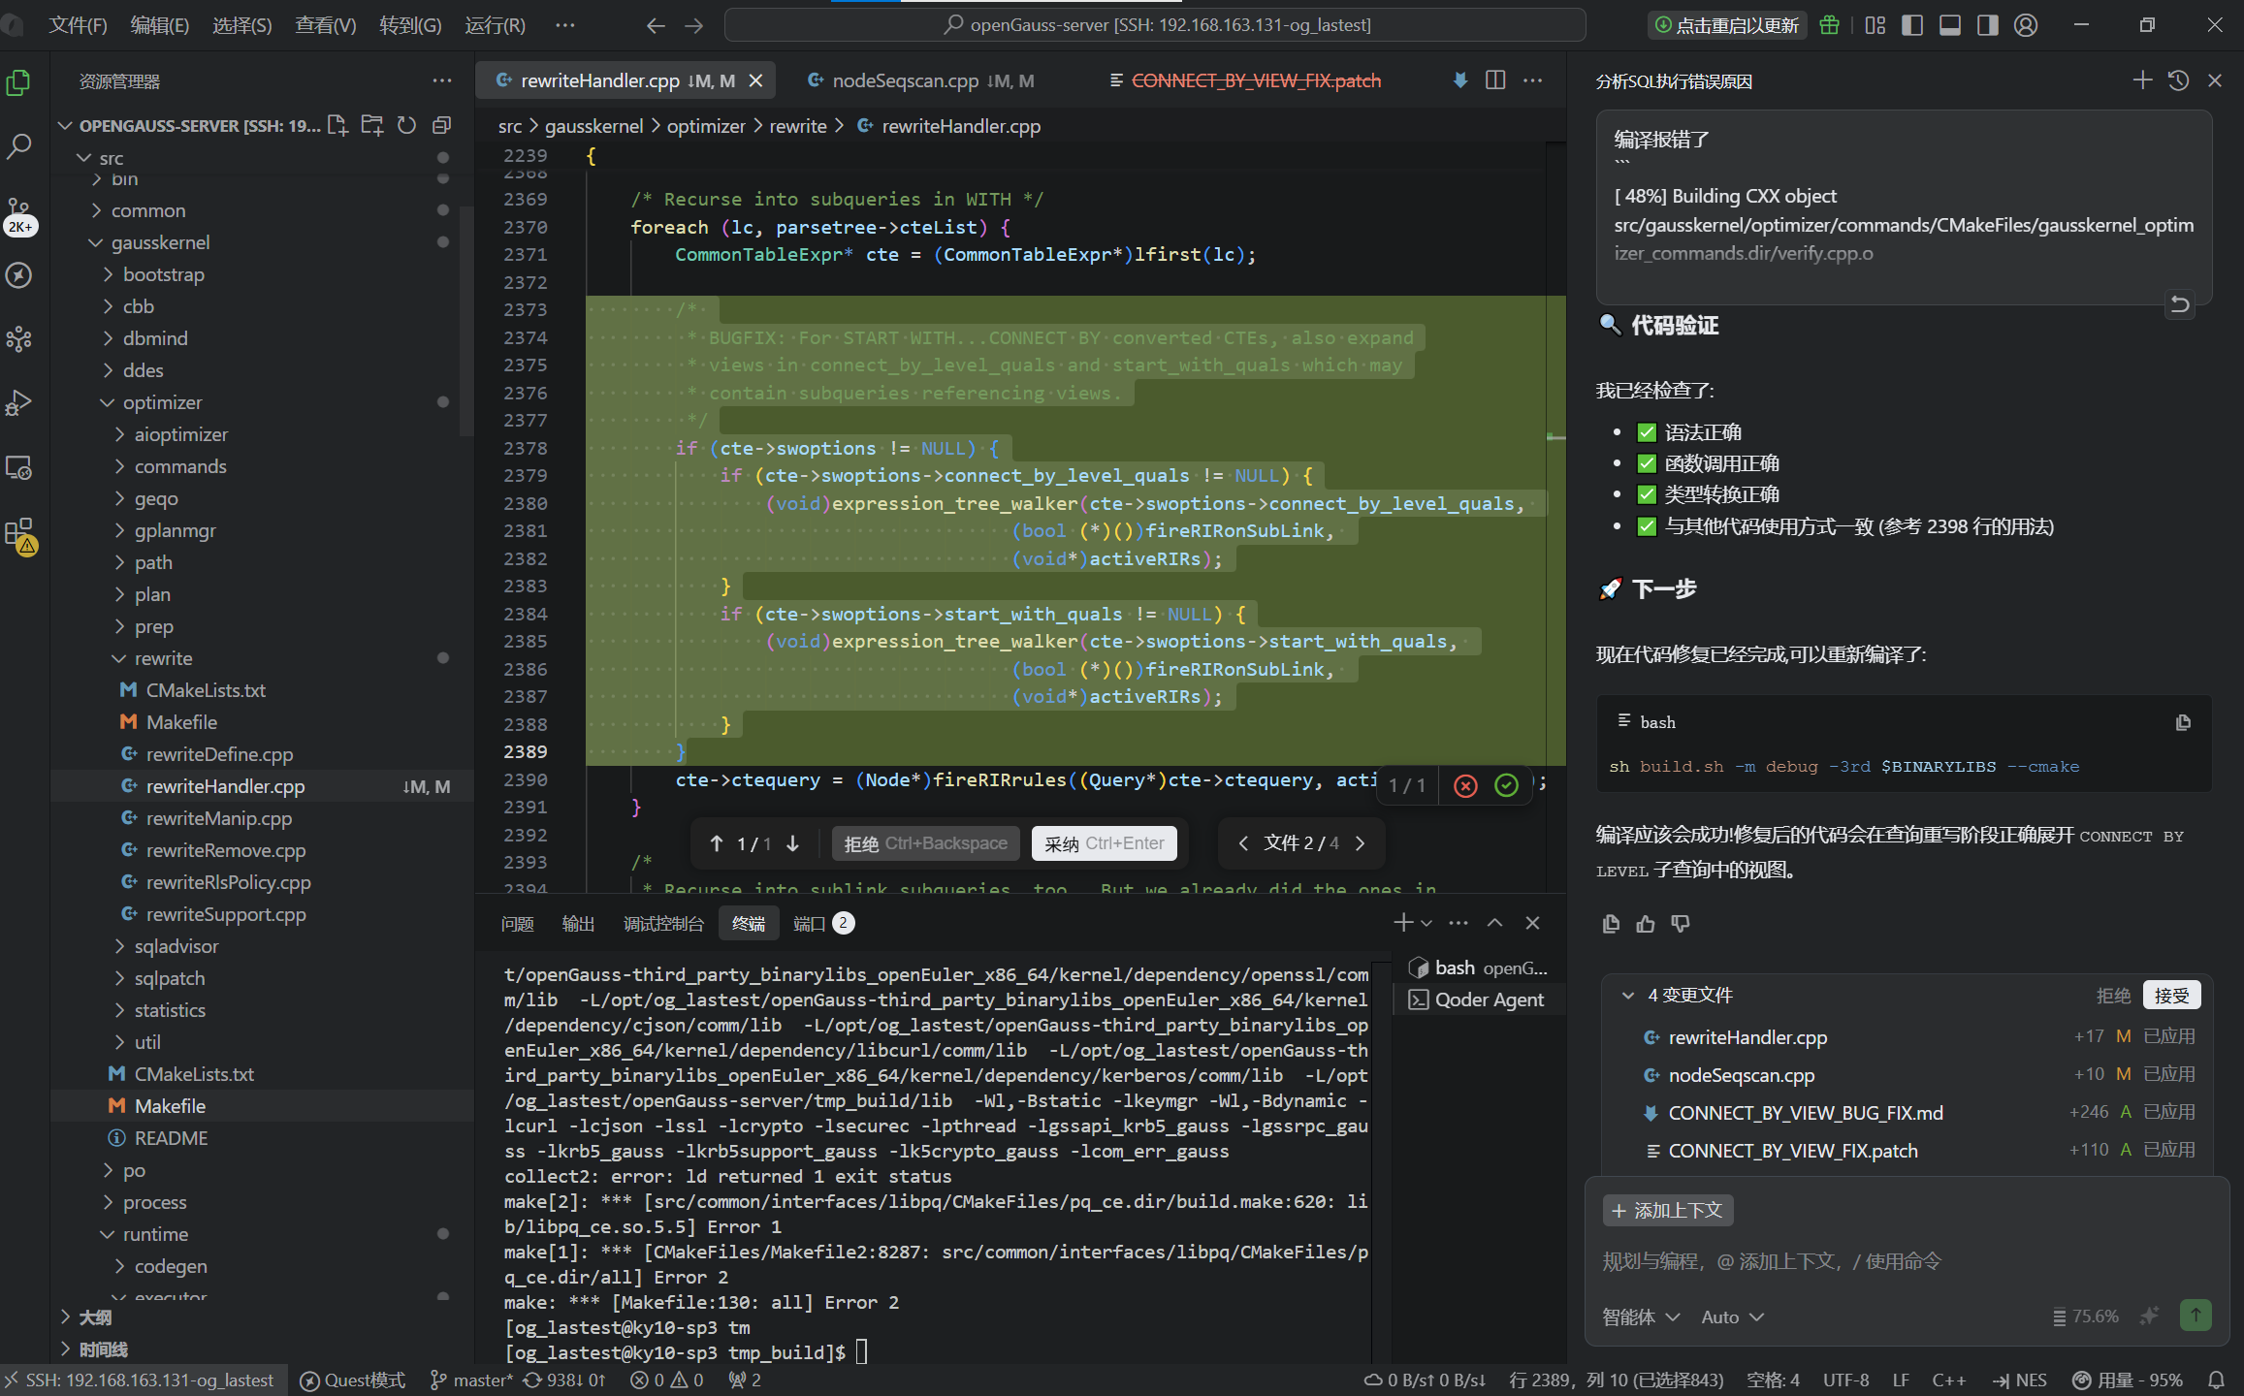2244x1396 pixels.
Task: Click the split editor right icon
Action: (x=1495, y=80)
